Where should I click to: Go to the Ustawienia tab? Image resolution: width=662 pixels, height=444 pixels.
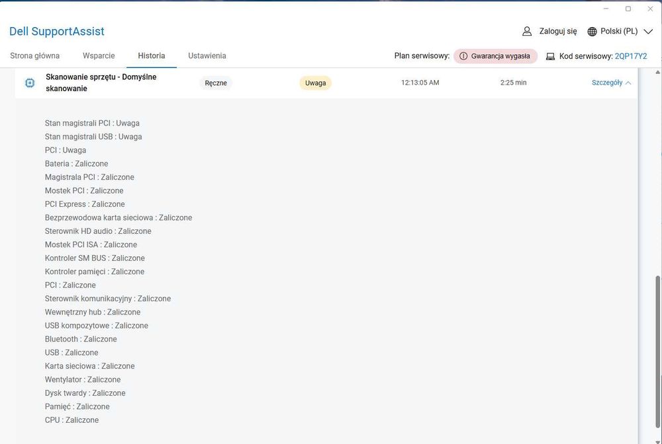pyautogui.click(x=207, y=55)
